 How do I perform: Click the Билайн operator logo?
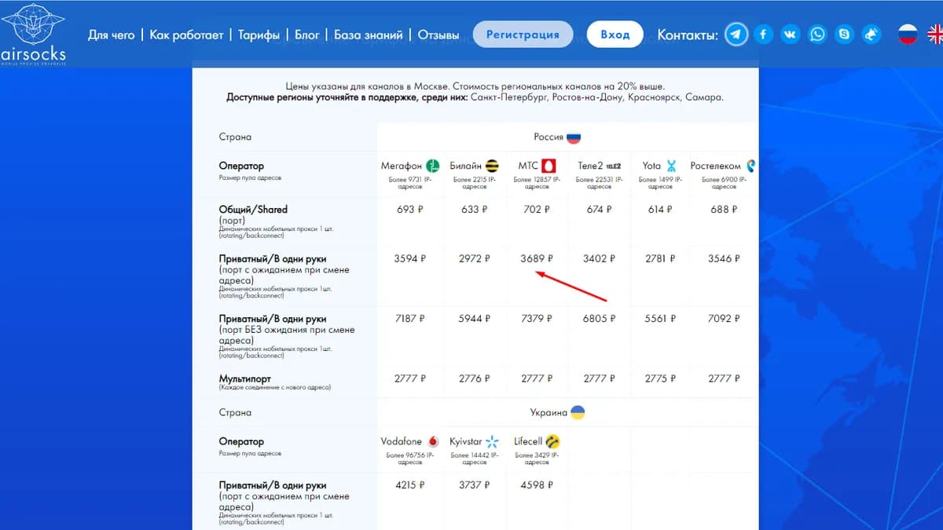[x=492, y=166]
